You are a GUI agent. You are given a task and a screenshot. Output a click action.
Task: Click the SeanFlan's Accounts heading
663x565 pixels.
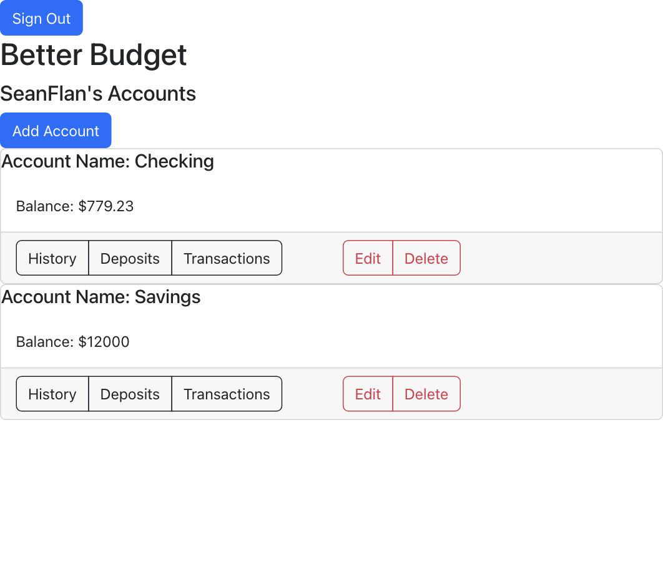click(x=98, y=93)
